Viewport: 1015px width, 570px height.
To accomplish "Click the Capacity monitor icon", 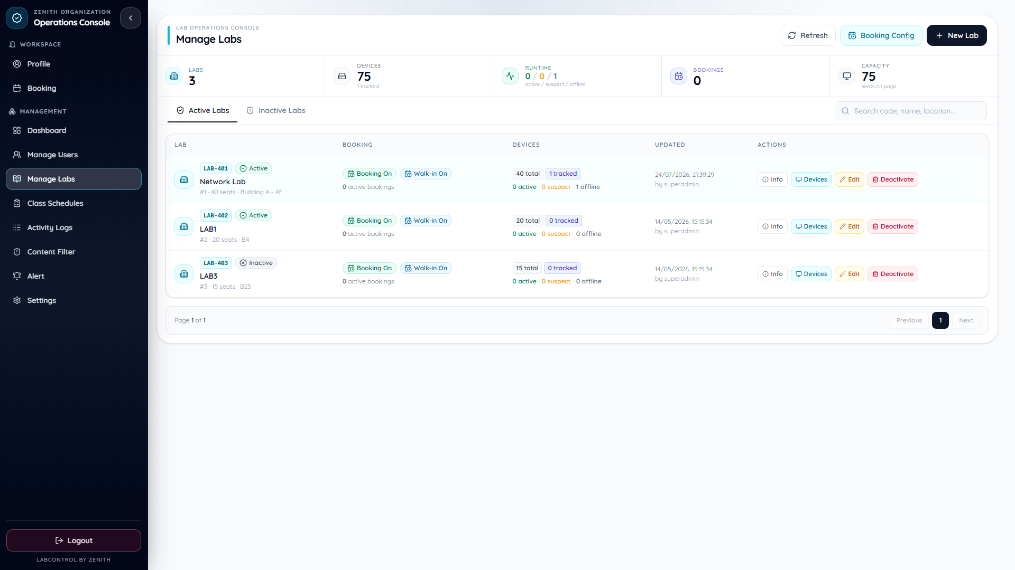I will [x=847, y=76].
